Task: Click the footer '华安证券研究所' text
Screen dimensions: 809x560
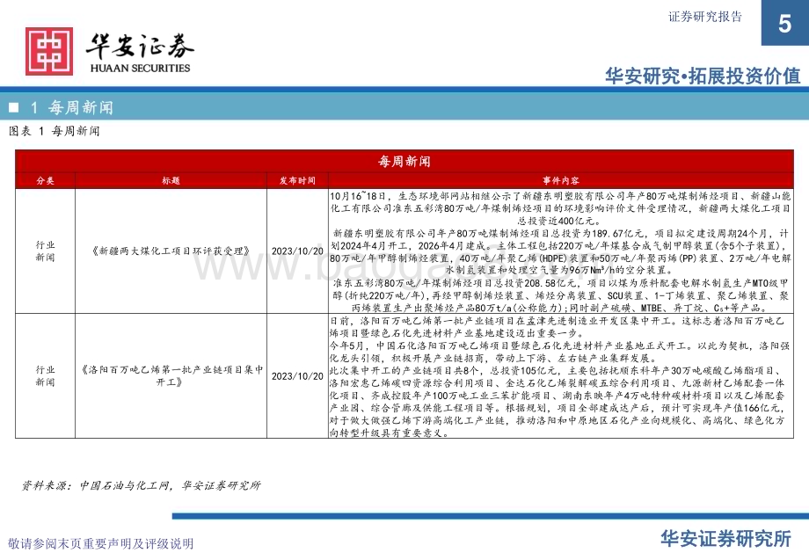Action: point(726,539)
